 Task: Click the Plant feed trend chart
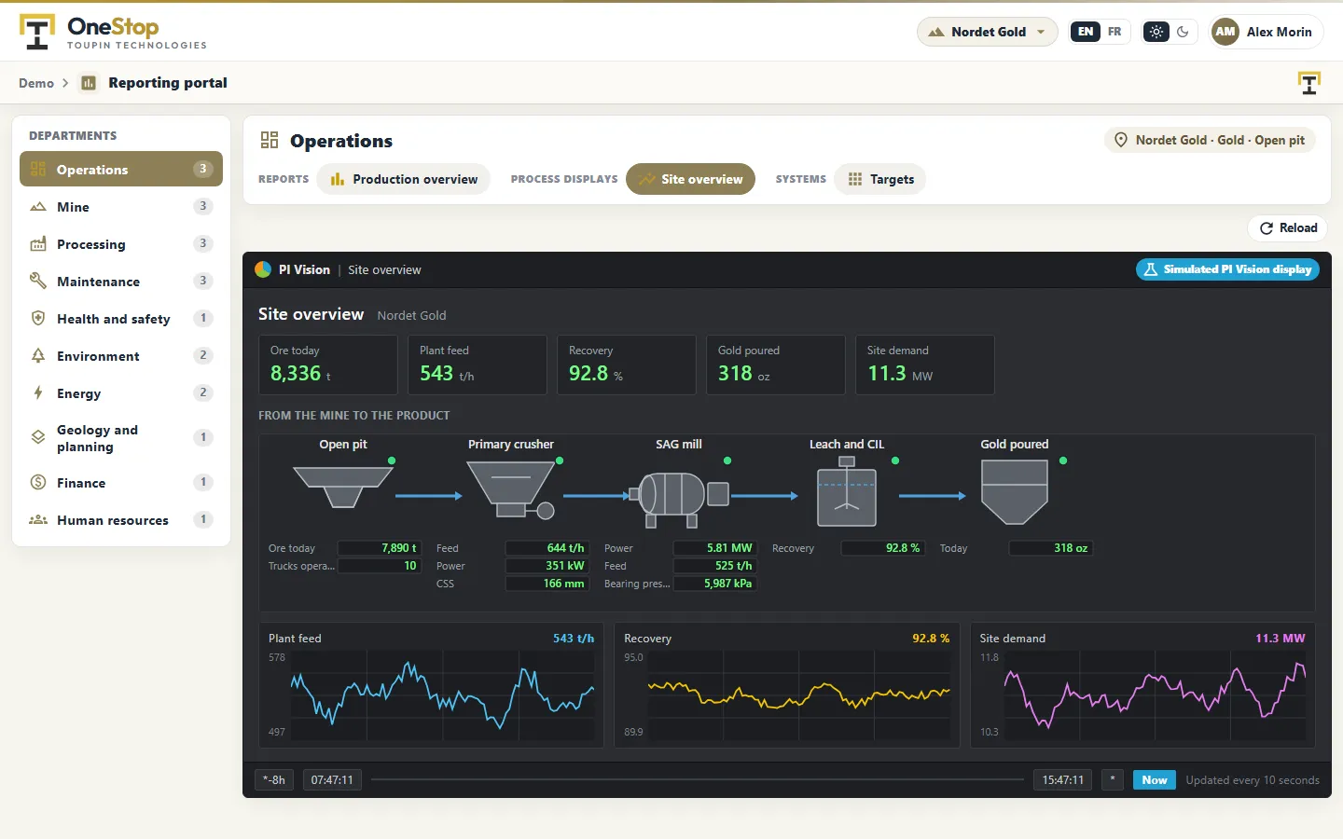click(x=431, y=685)
